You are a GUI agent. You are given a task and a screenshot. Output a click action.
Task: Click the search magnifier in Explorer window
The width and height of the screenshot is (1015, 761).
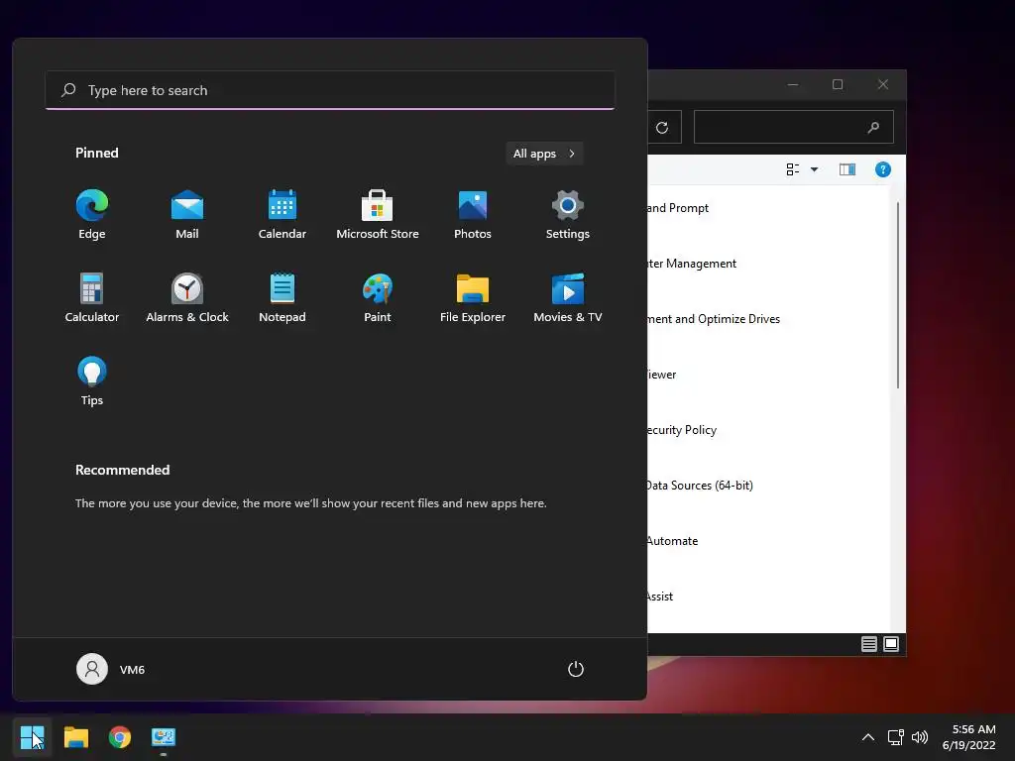873,128
